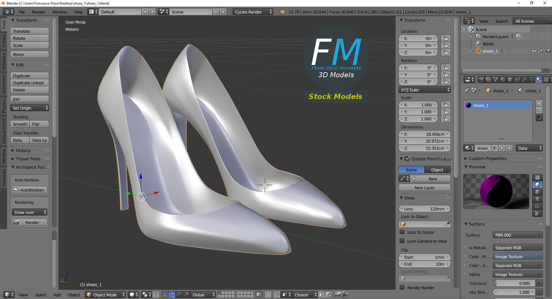Click OpenGL render image camera icon
Viewport: 552px width, 299px height.
(338, 295)
